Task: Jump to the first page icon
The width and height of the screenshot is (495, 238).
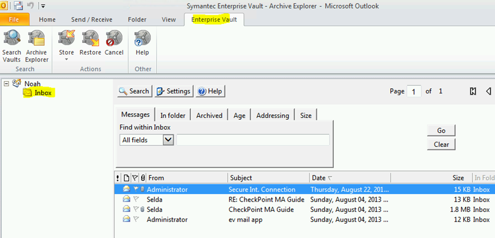Action: [x=473, y=92]
